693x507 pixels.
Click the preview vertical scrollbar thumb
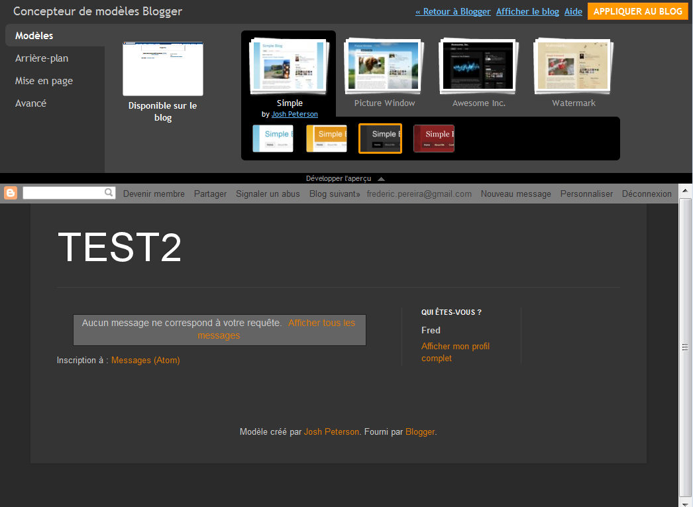click(685, 347)
